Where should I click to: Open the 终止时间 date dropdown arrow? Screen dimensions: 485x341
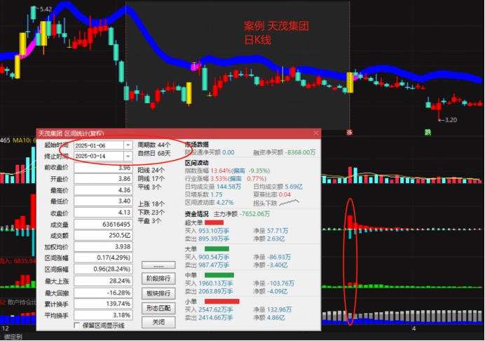point(128,156)
